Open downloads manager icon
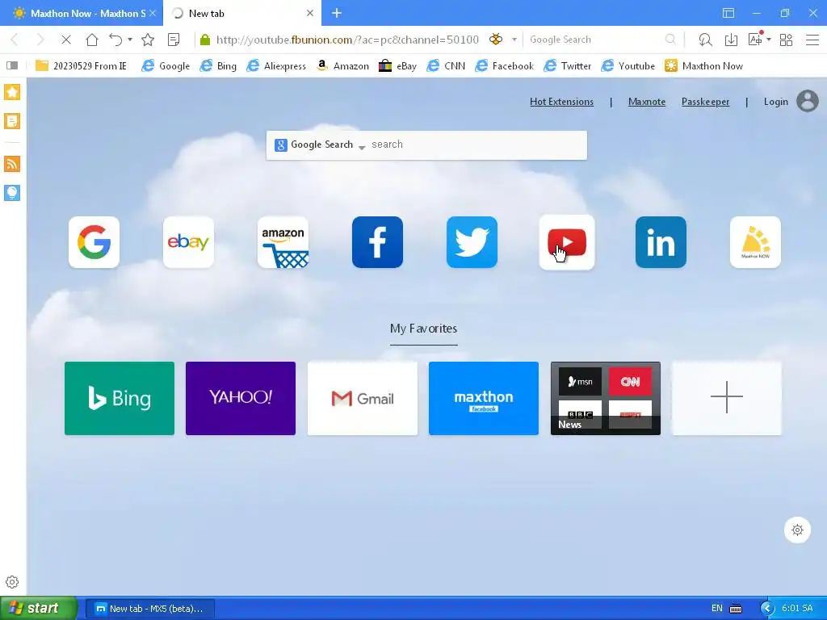Screen dimensions: 827x620 (x=731, y=40)
